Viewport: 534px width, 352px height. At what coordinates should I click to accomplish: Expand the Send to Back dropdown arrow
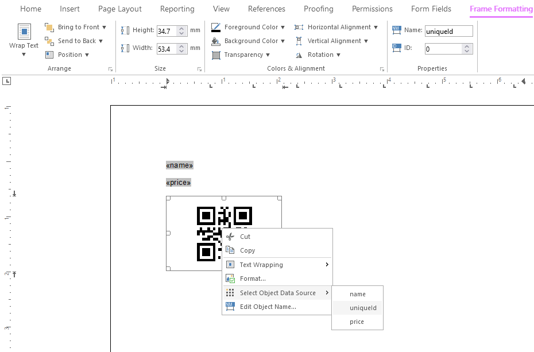coord(101,41)
